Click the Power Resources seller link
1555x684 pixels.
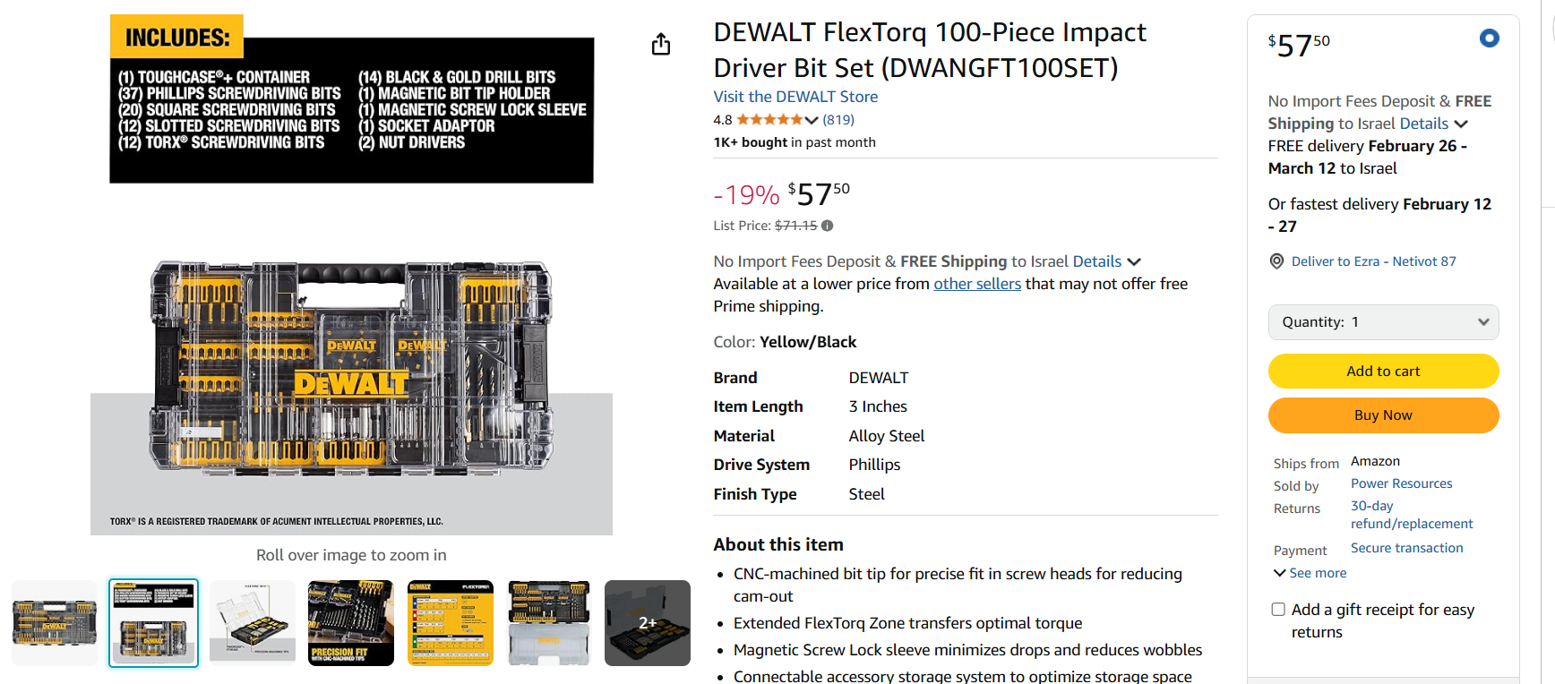(x=1401, y=483)
